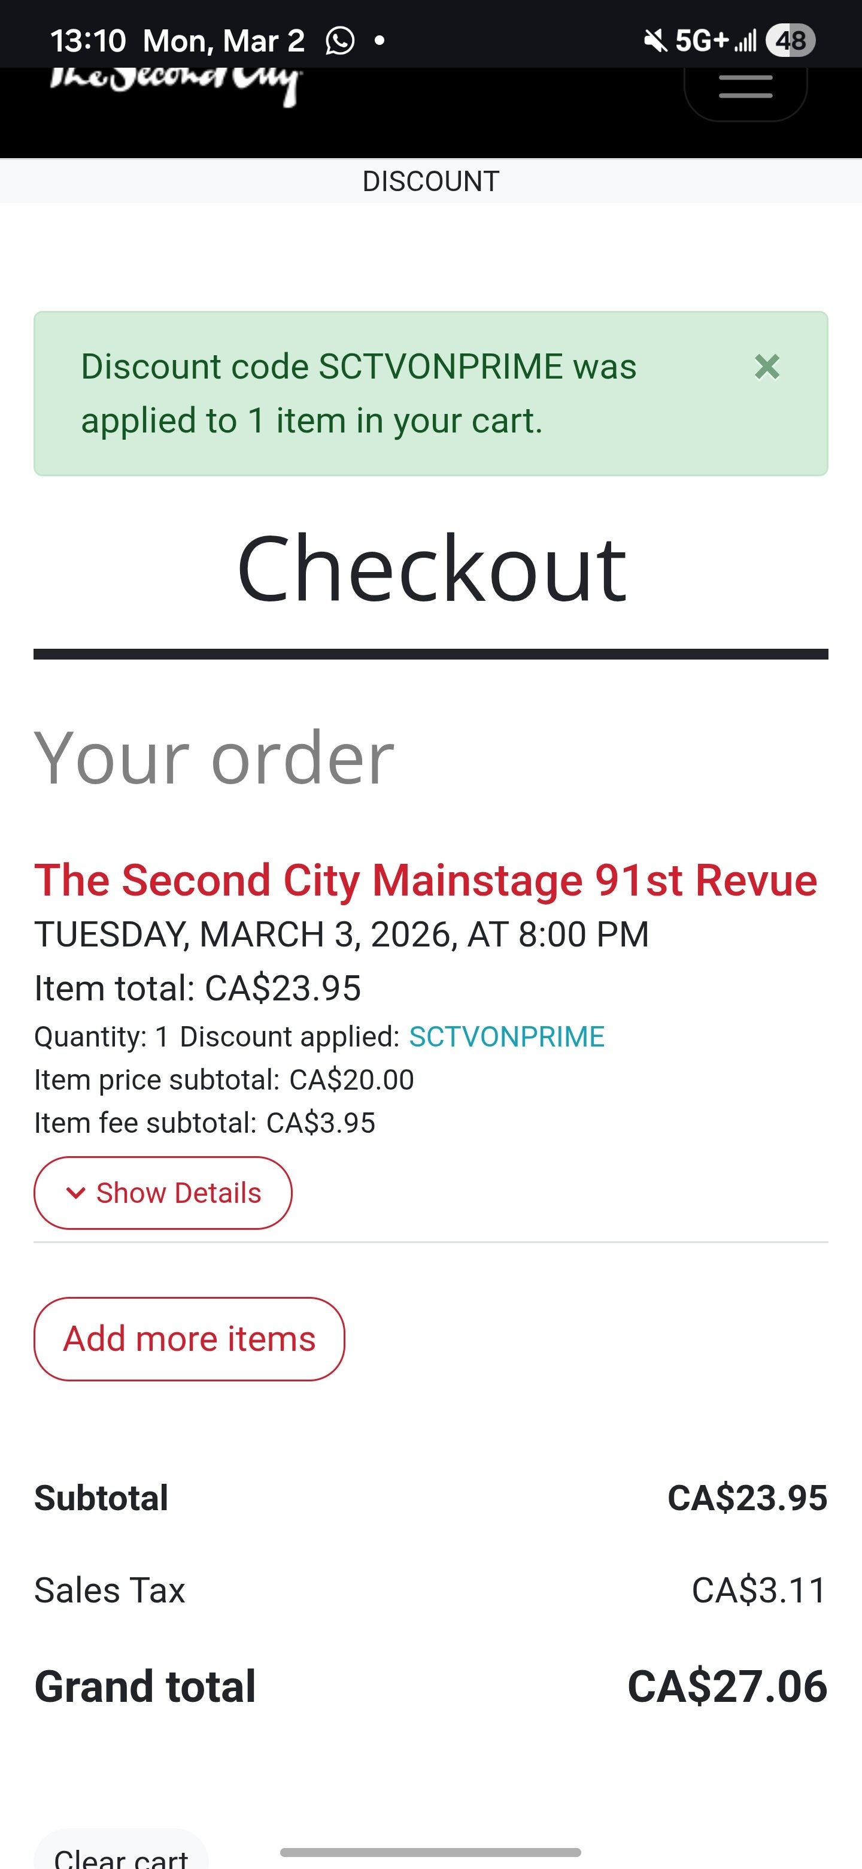Tap the WhatsApp notification icon in status bar
This screenshot has width=862, height=1869.
339,41
